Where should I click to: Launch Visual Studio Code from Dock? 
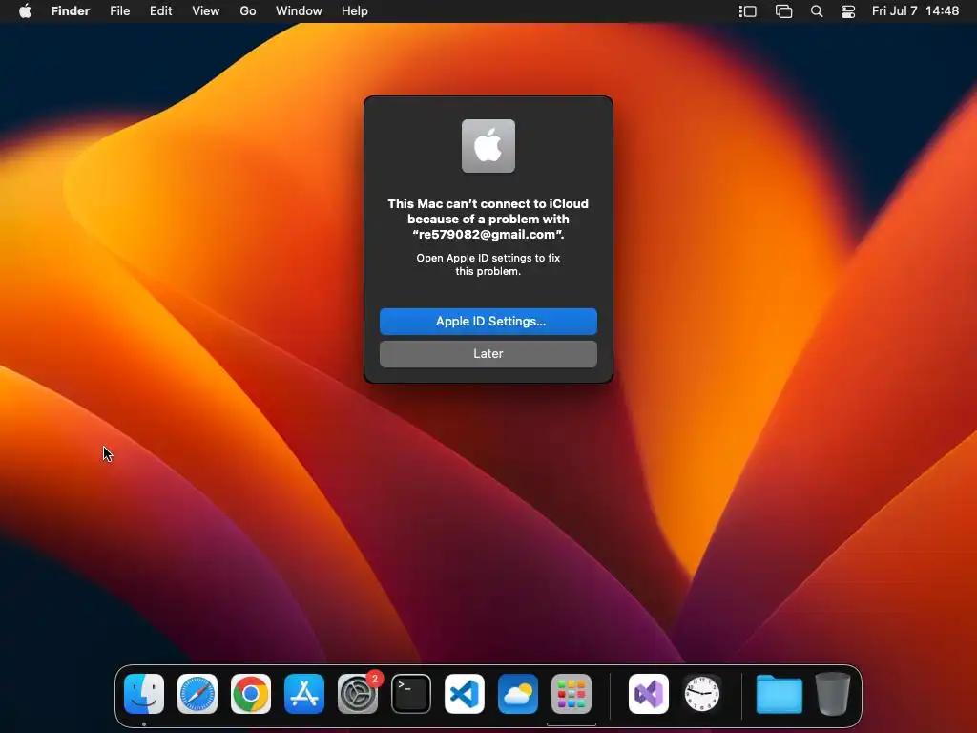465,694
